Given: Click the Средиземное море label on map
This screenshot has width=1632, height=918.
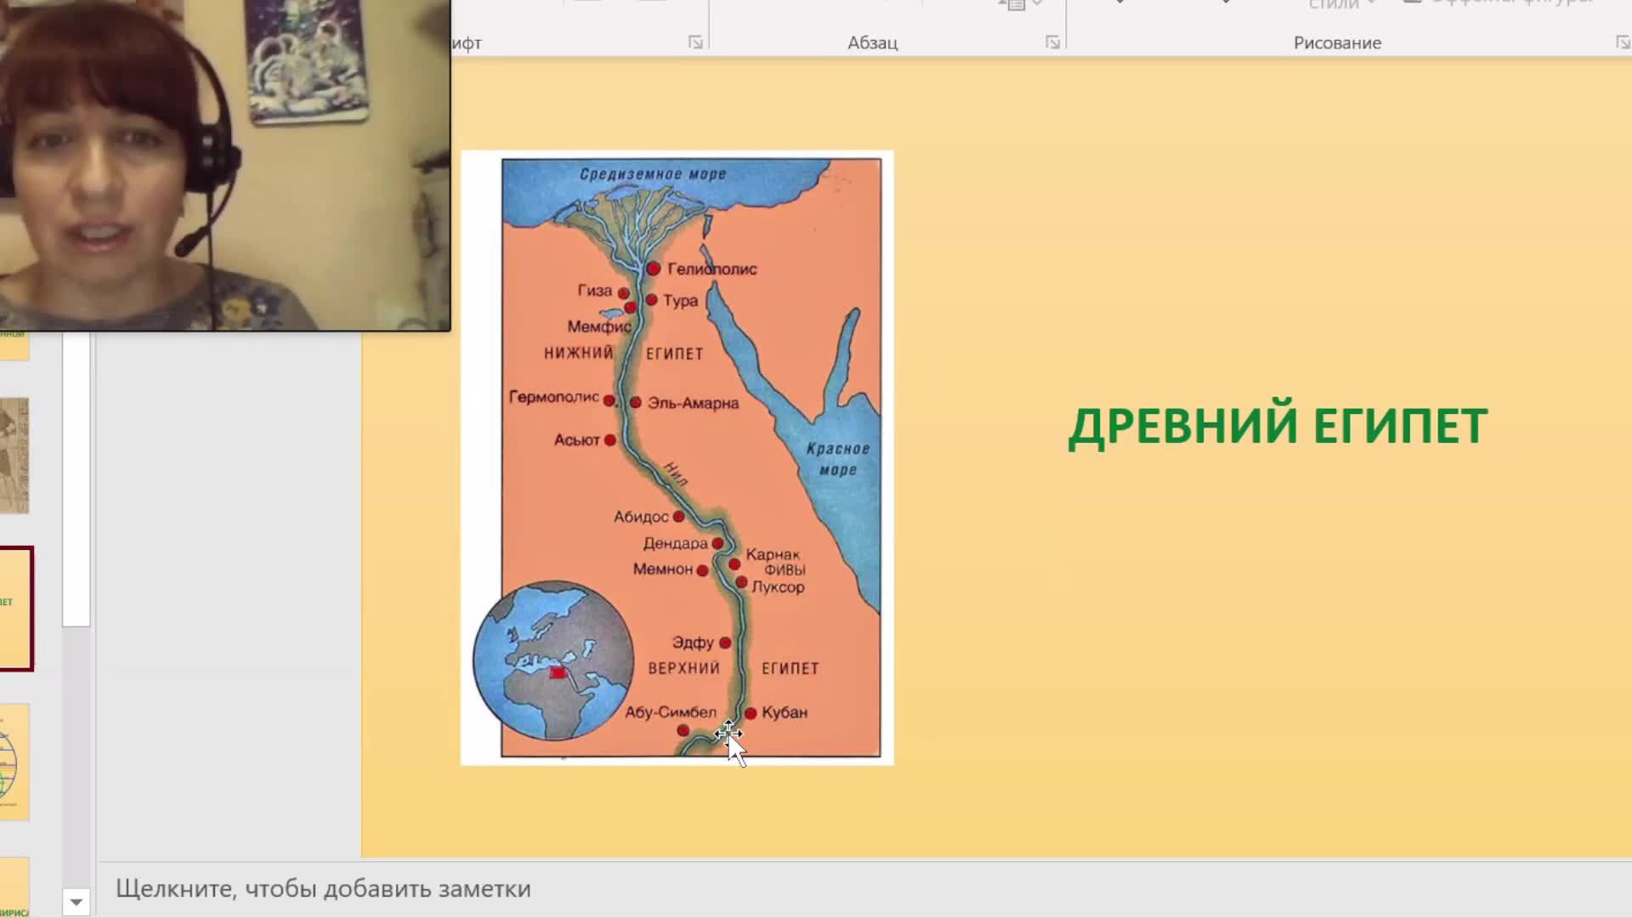Looking at the screenshot, I should click(653, 174).
